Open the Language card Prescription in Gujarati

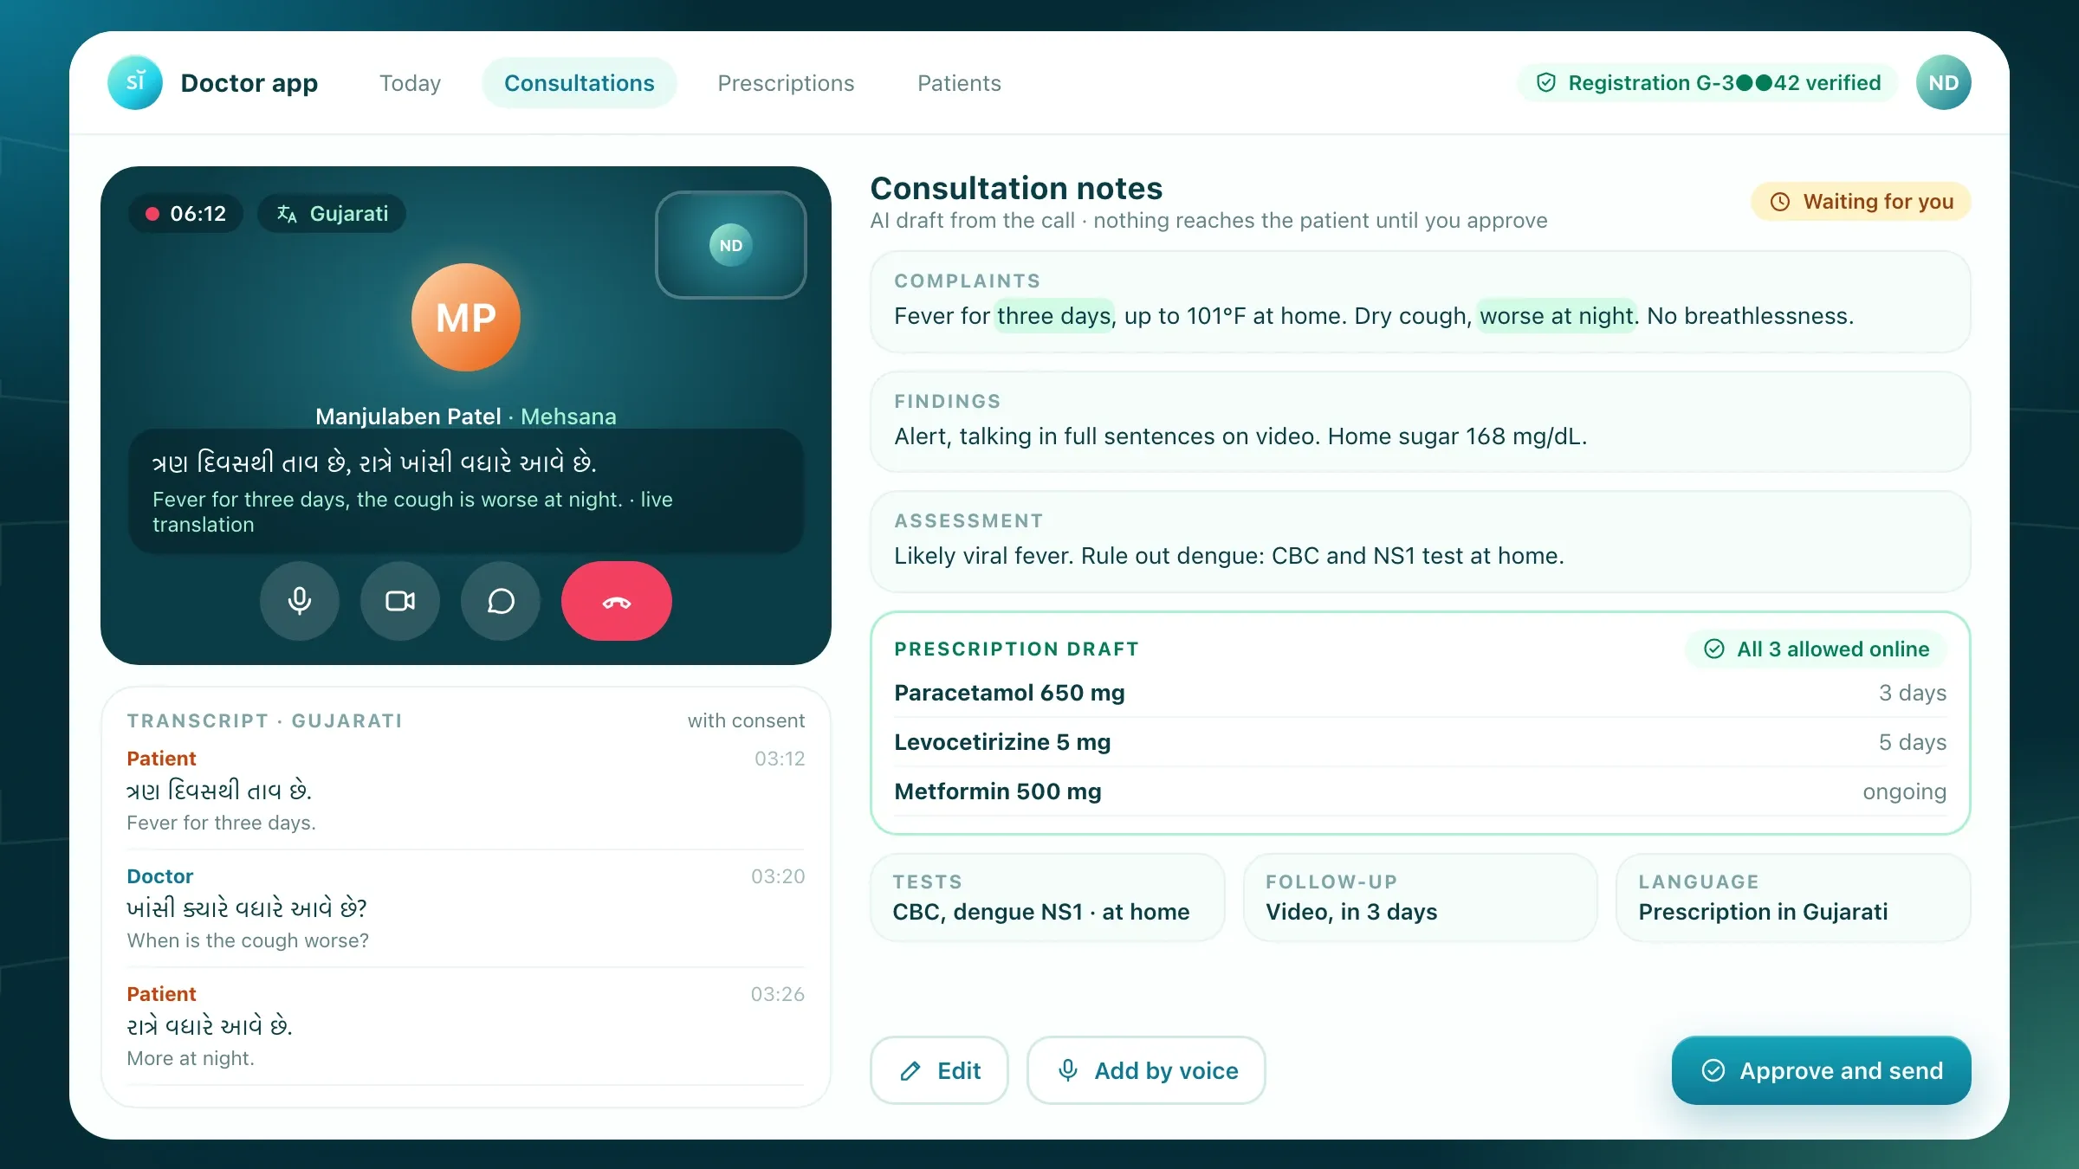click(1793, 897)
